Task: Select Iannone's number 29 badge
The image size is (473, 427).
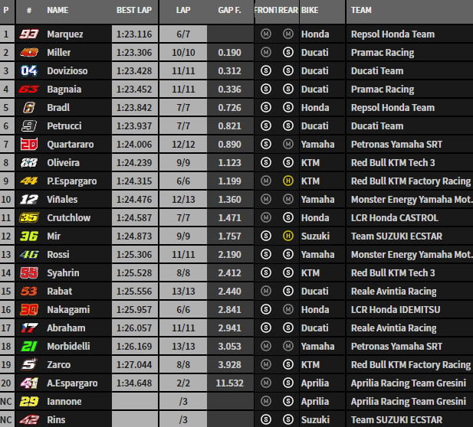Action: pos(28,402)
